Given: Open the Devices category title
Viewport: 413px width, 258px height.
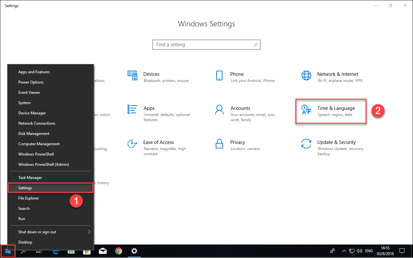Looking at the screenshot, I should click(151, 74).
